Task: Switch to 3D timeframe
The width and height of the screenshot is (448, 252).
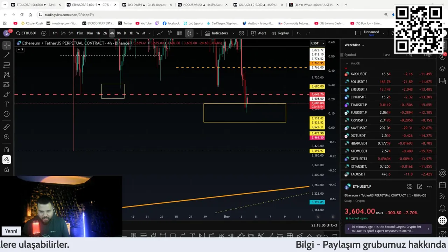Action: coord(131,33)
